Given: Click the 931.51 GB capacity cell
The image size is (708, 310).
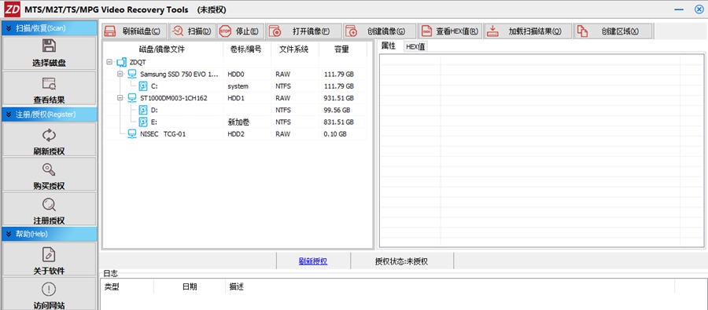Looking at the screenshot, I should tap(338, 98).
